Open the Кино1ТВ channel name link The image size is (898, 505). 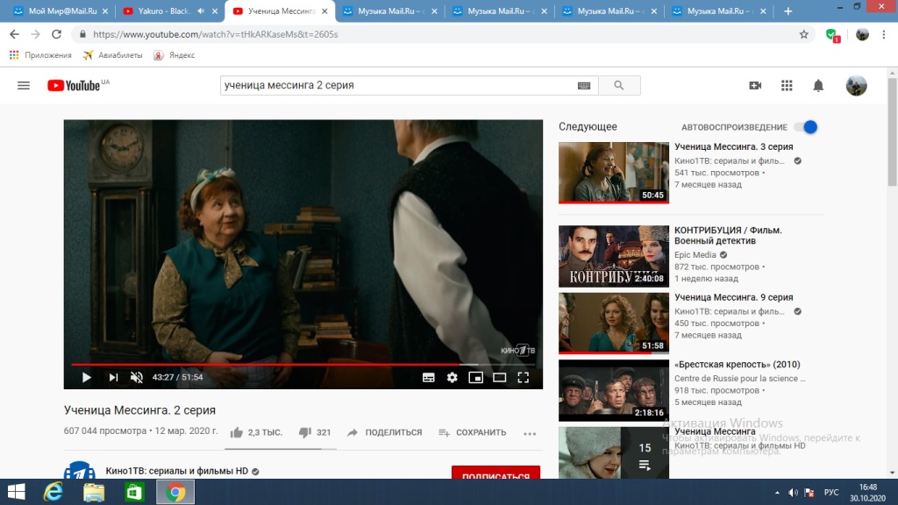[x=177, y=471]
